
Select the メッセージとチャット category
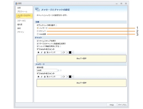coord(24,16)
